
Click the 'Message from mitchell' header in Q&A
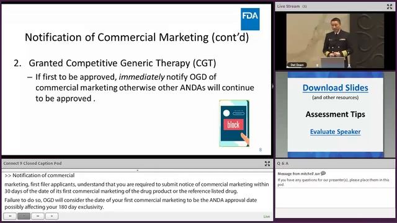[299, 173]
